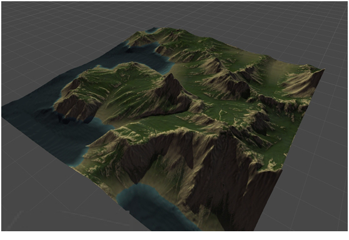Select the grassy slope above the front cliff edge
The height and width of the screenshot is (240, 349).
tap(156, 127)
